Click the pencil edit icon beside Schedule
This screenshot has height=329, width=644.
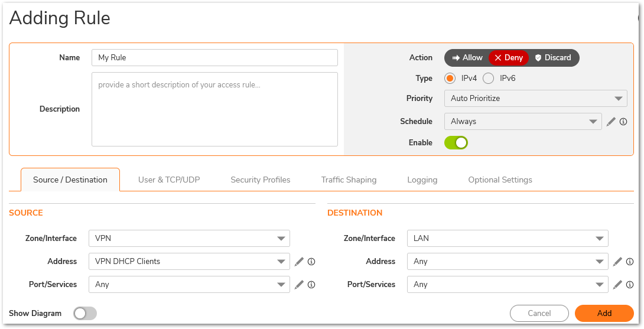coord(611,122)
